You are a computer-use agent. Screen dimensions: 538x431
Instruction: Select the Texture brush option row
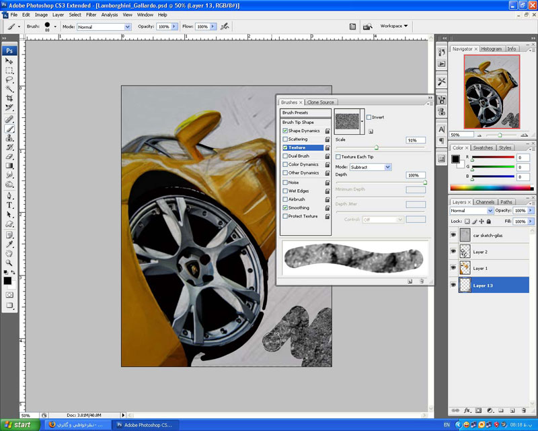303,147
